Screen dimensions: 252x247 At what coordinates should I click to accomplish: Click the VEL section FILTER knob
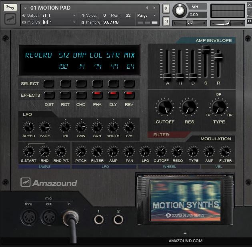coord(225,151)
